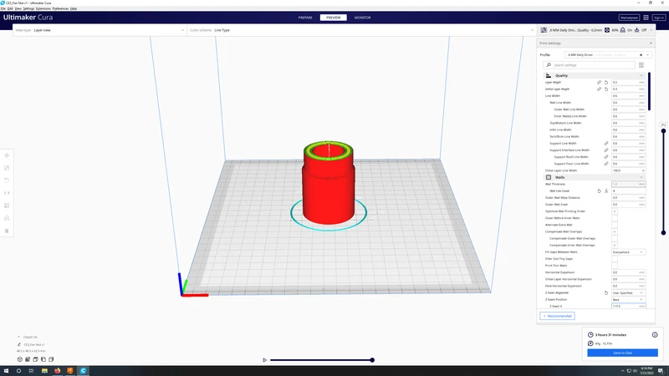
Task: Open the application switcher grid icon
Action: pyautogui.click(x=646, y=18)
